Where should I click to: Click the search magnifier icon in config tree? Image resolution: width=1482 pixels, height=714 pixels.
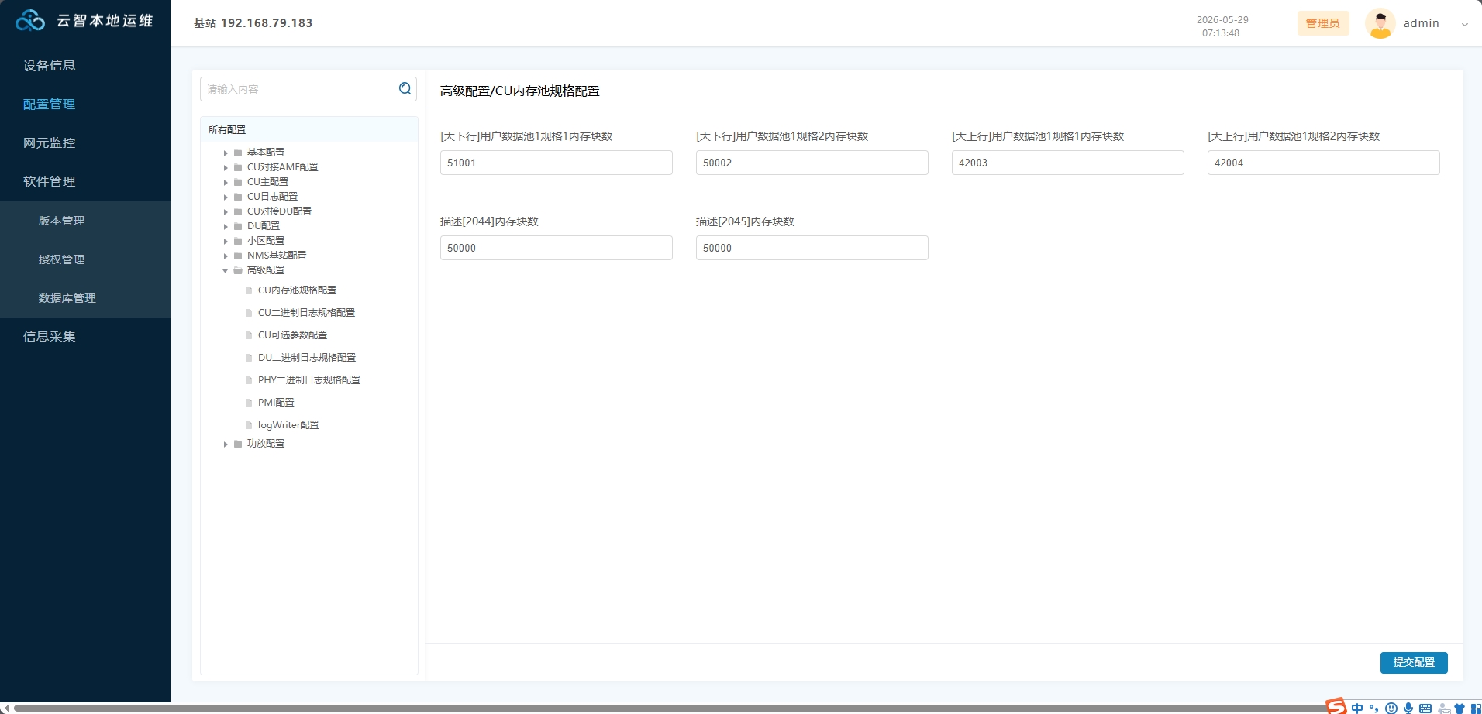click(405, 89)
